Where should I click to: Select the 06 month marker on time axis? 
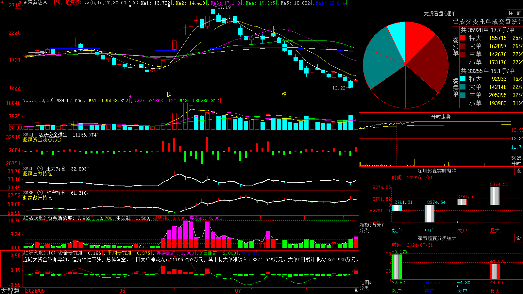(x=122, y=291)
